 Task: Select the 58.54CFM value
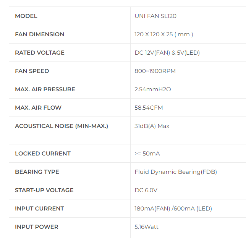(x=149, y=108)
